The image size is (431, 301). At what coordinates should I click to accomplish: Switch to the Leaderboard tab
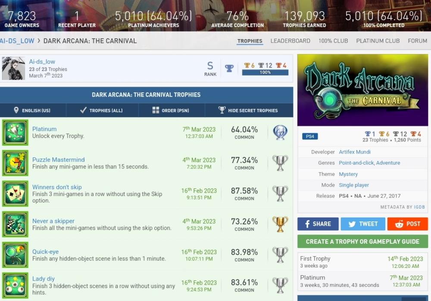290,41
